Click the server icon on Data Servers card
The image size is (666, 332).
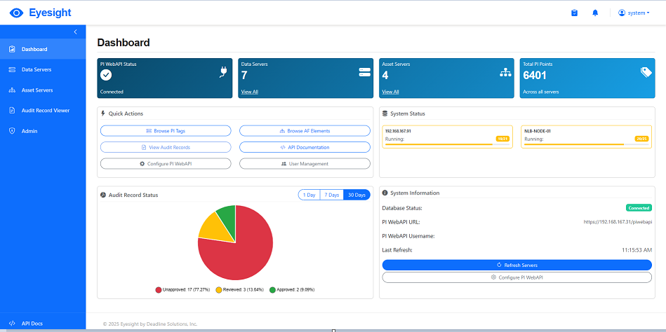point(364,71)
